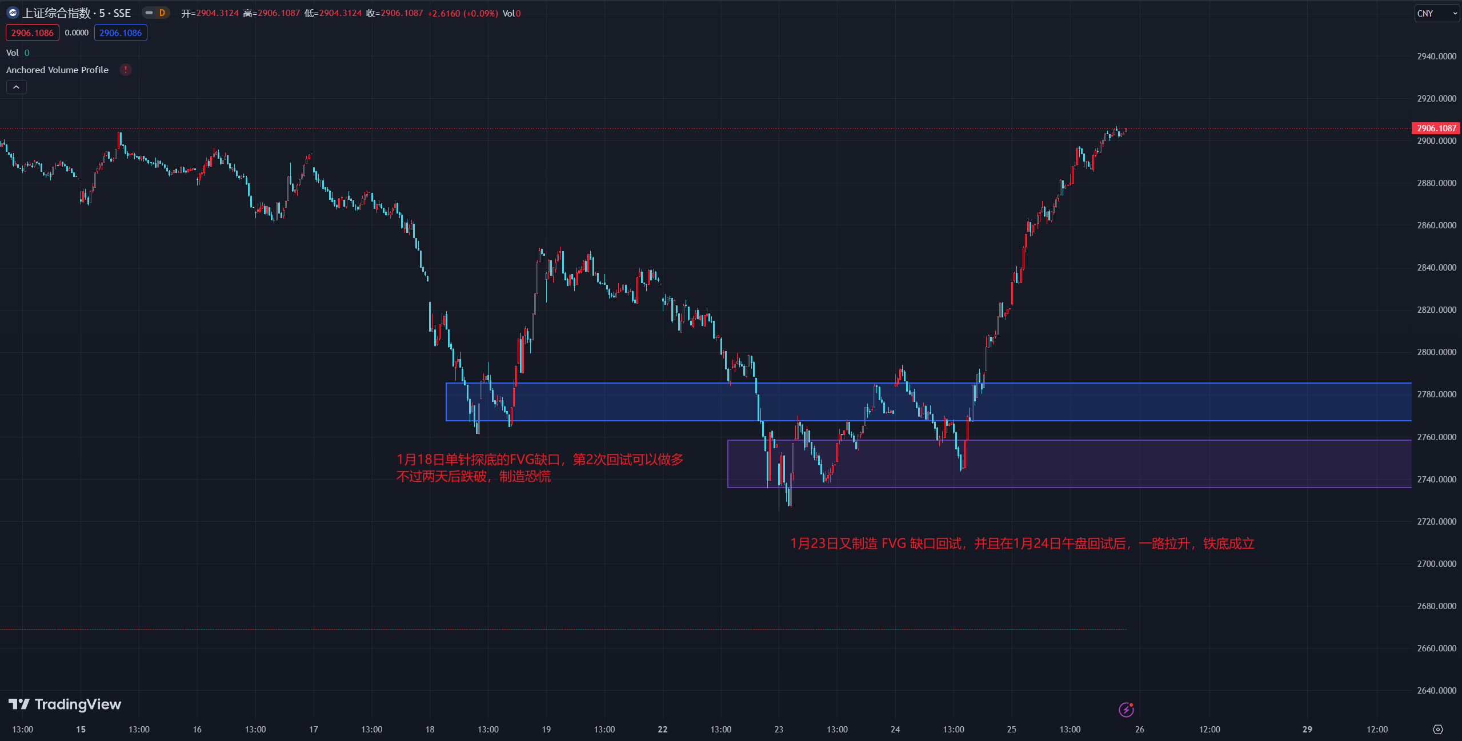Image resolution: width=1462 pixels, height=741 pixels.
Task: Open chart settings hexagon gear icon
Action: (1437, 730)
